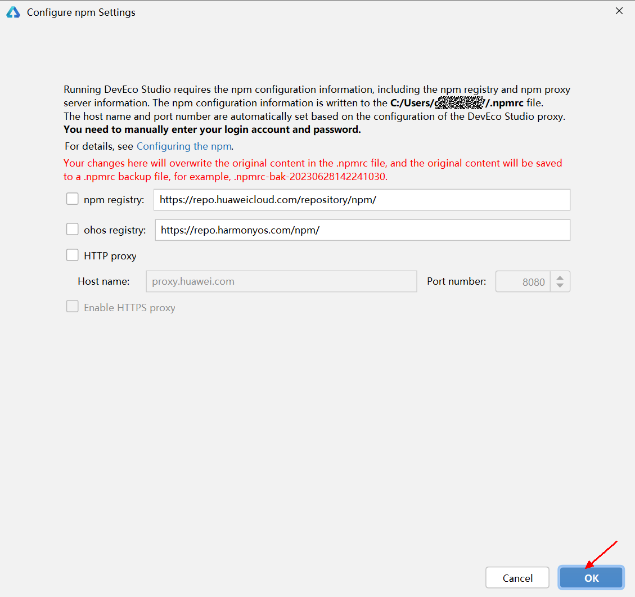Confirm settings with OK button
Screen dimensions: 635x597
click(591, 578)
